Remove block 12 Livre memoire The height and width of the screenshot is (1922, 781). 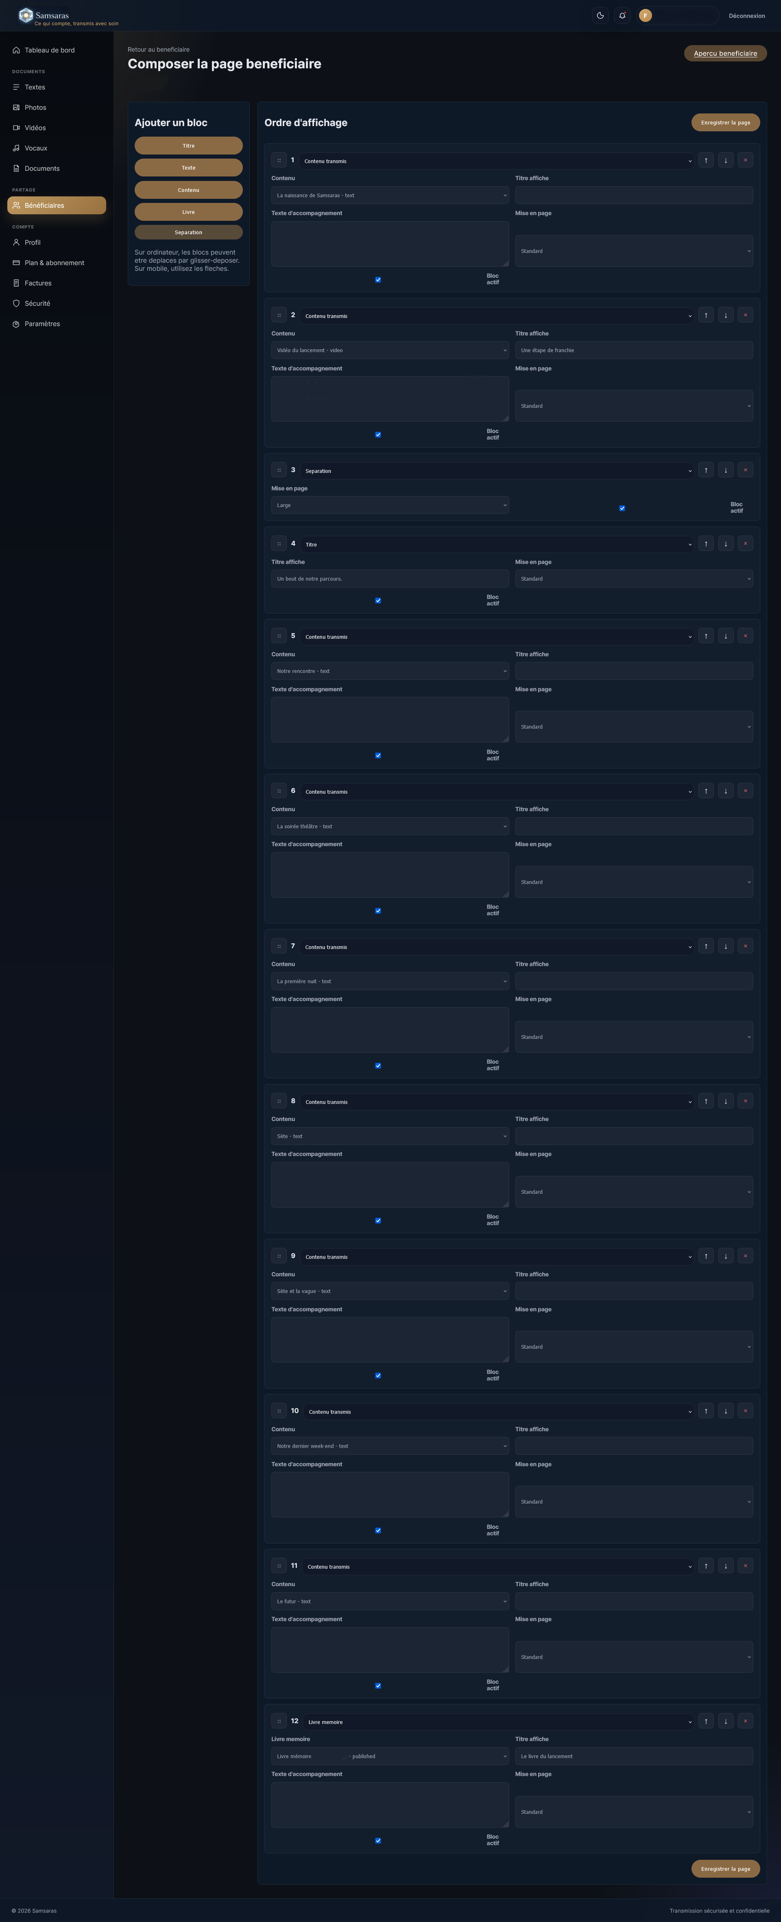pyautogui.click(x=745, y=1721)
